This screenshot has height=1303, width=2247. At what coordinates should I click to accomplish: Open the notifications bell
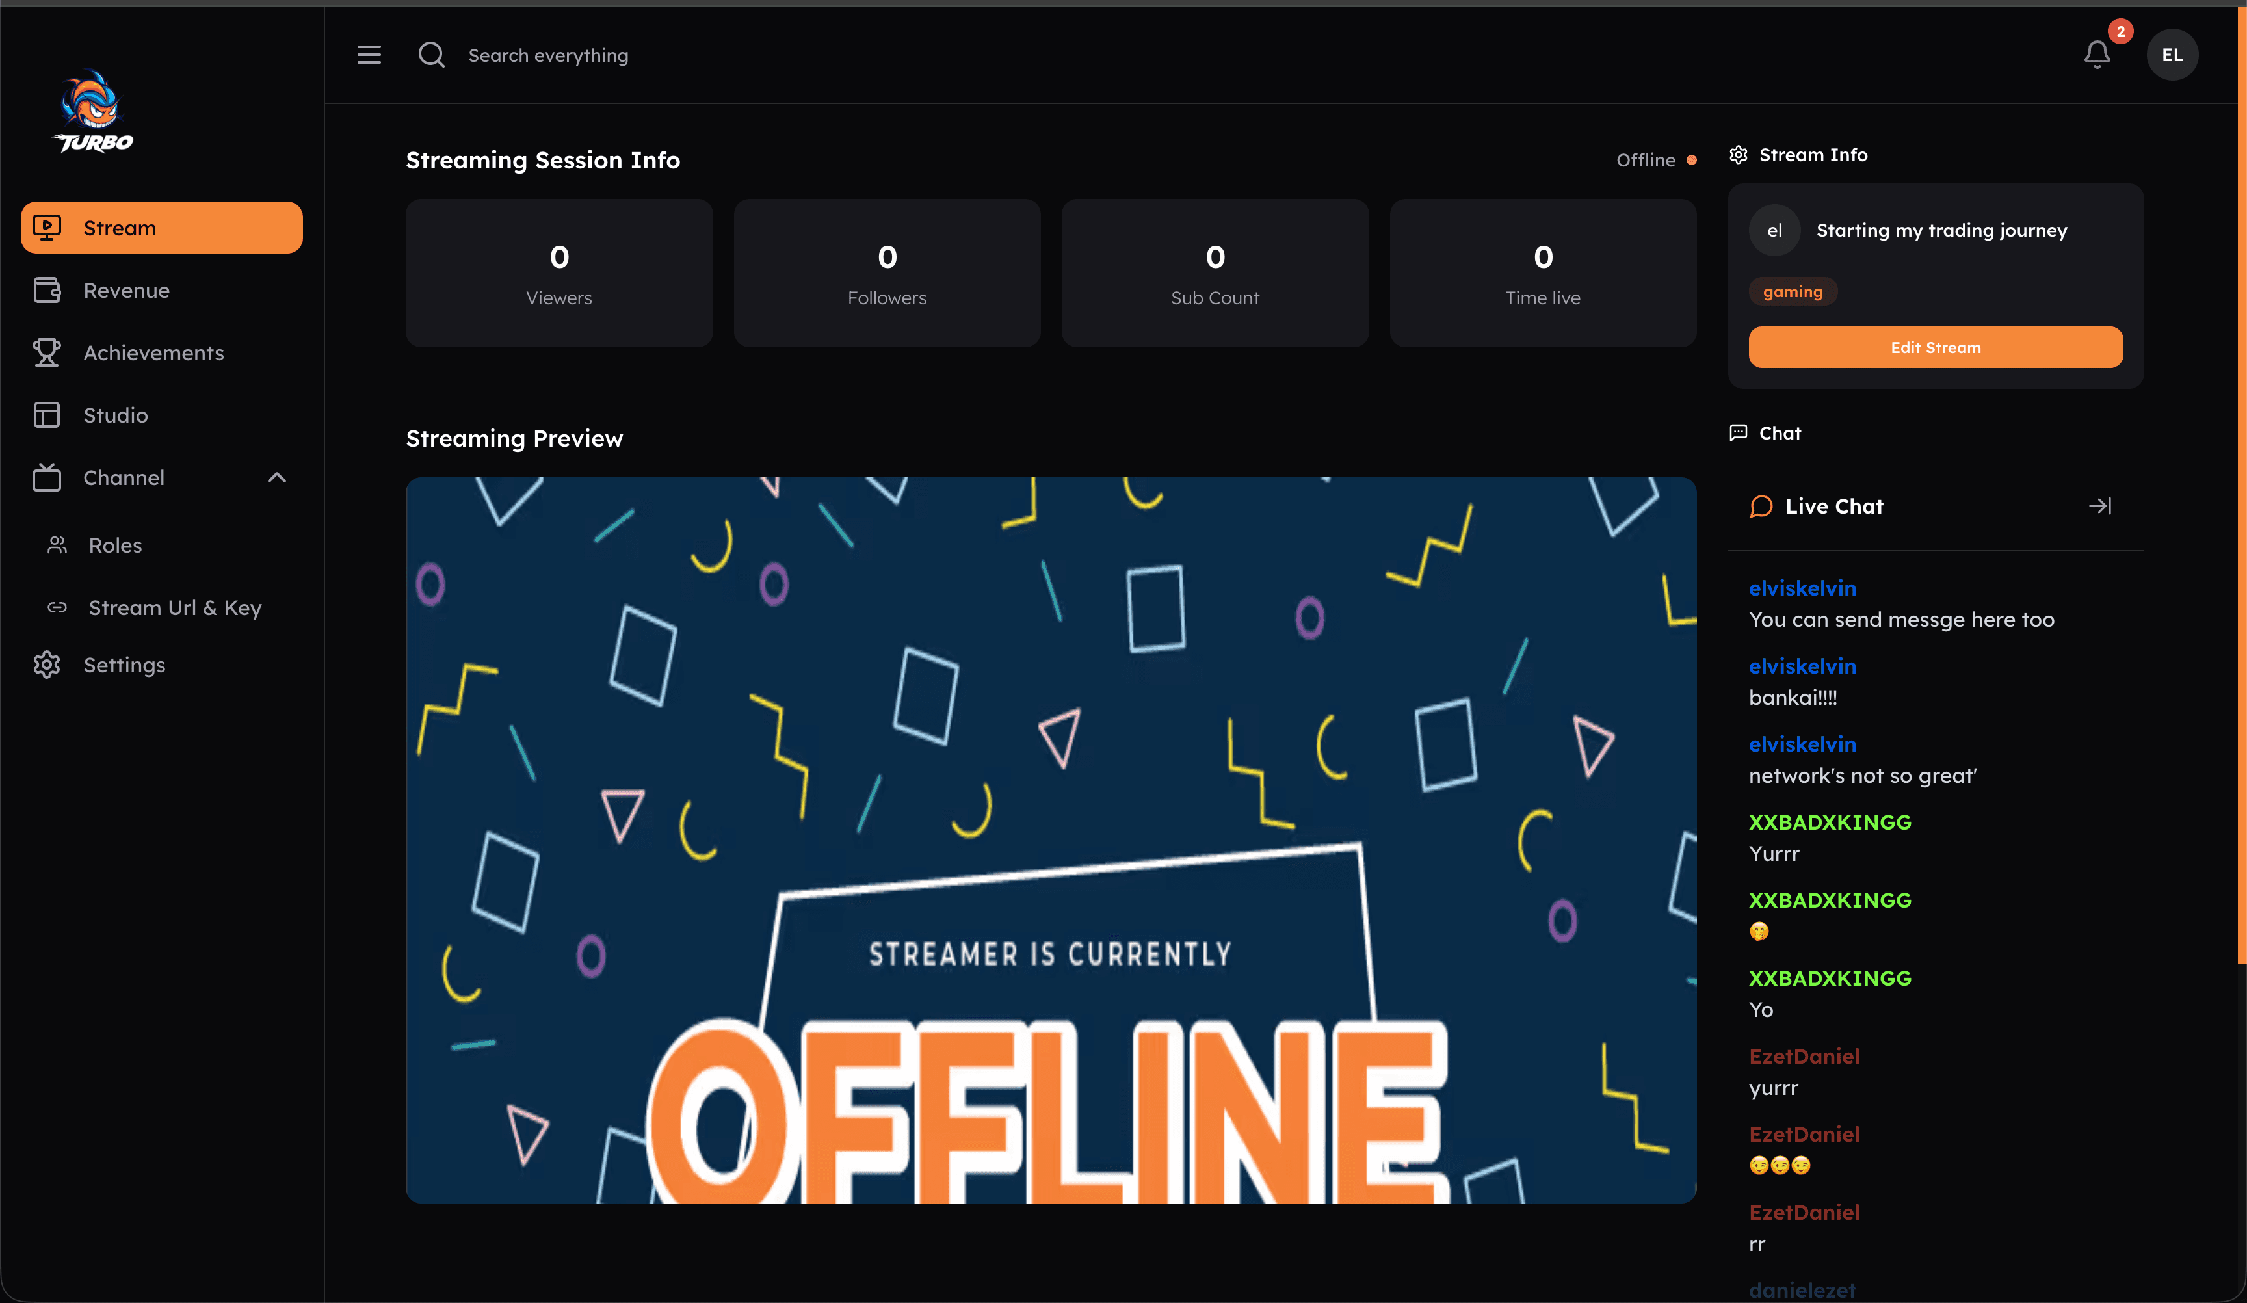pos(2097,55)
